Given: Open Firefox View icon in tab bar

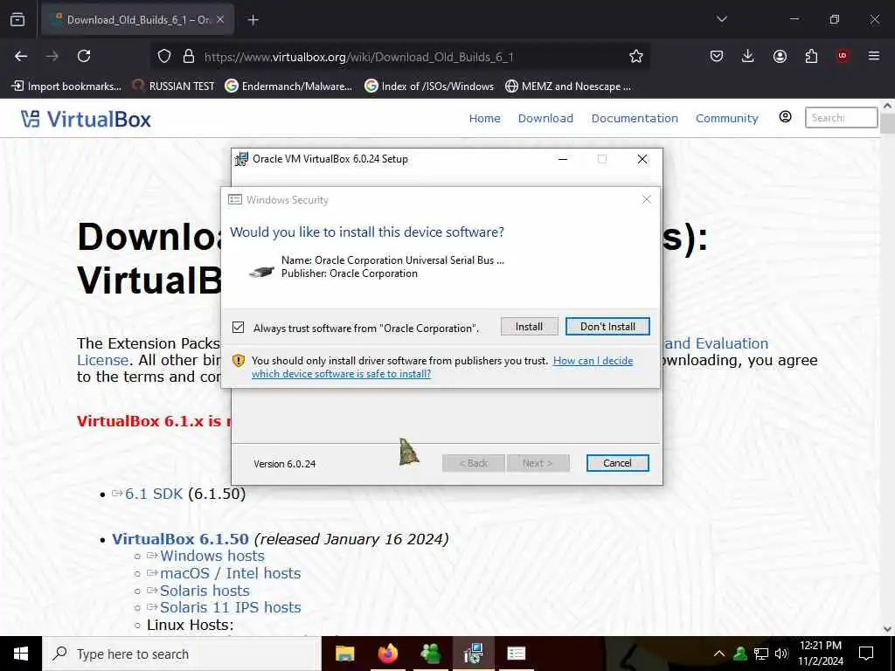Looking at the screenshot, I should click(x=17, y=19).
